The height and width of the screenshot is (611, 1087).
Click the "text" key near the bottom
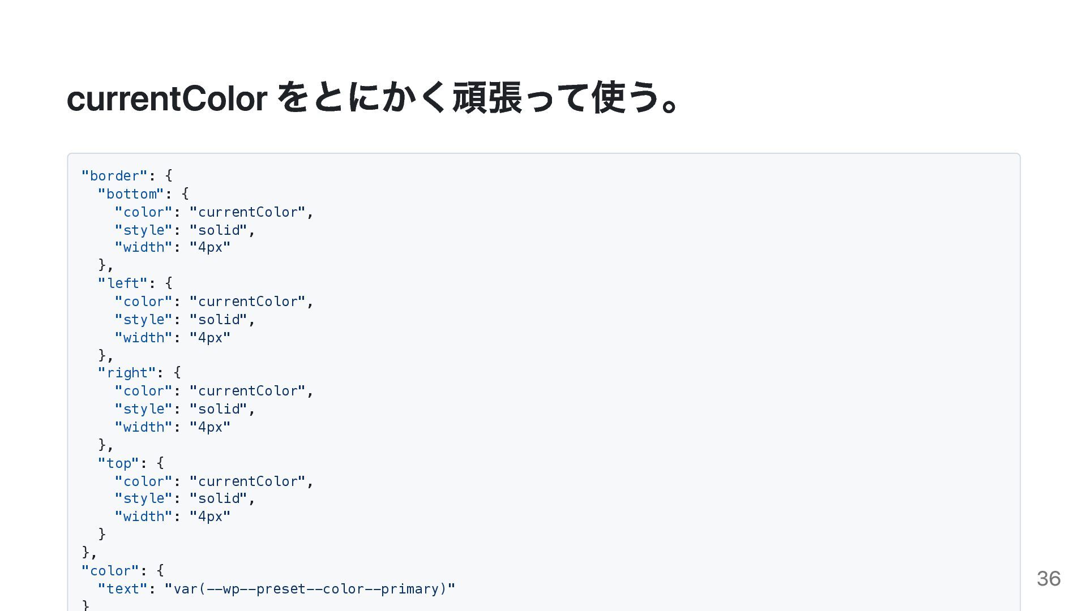(123, 589)
